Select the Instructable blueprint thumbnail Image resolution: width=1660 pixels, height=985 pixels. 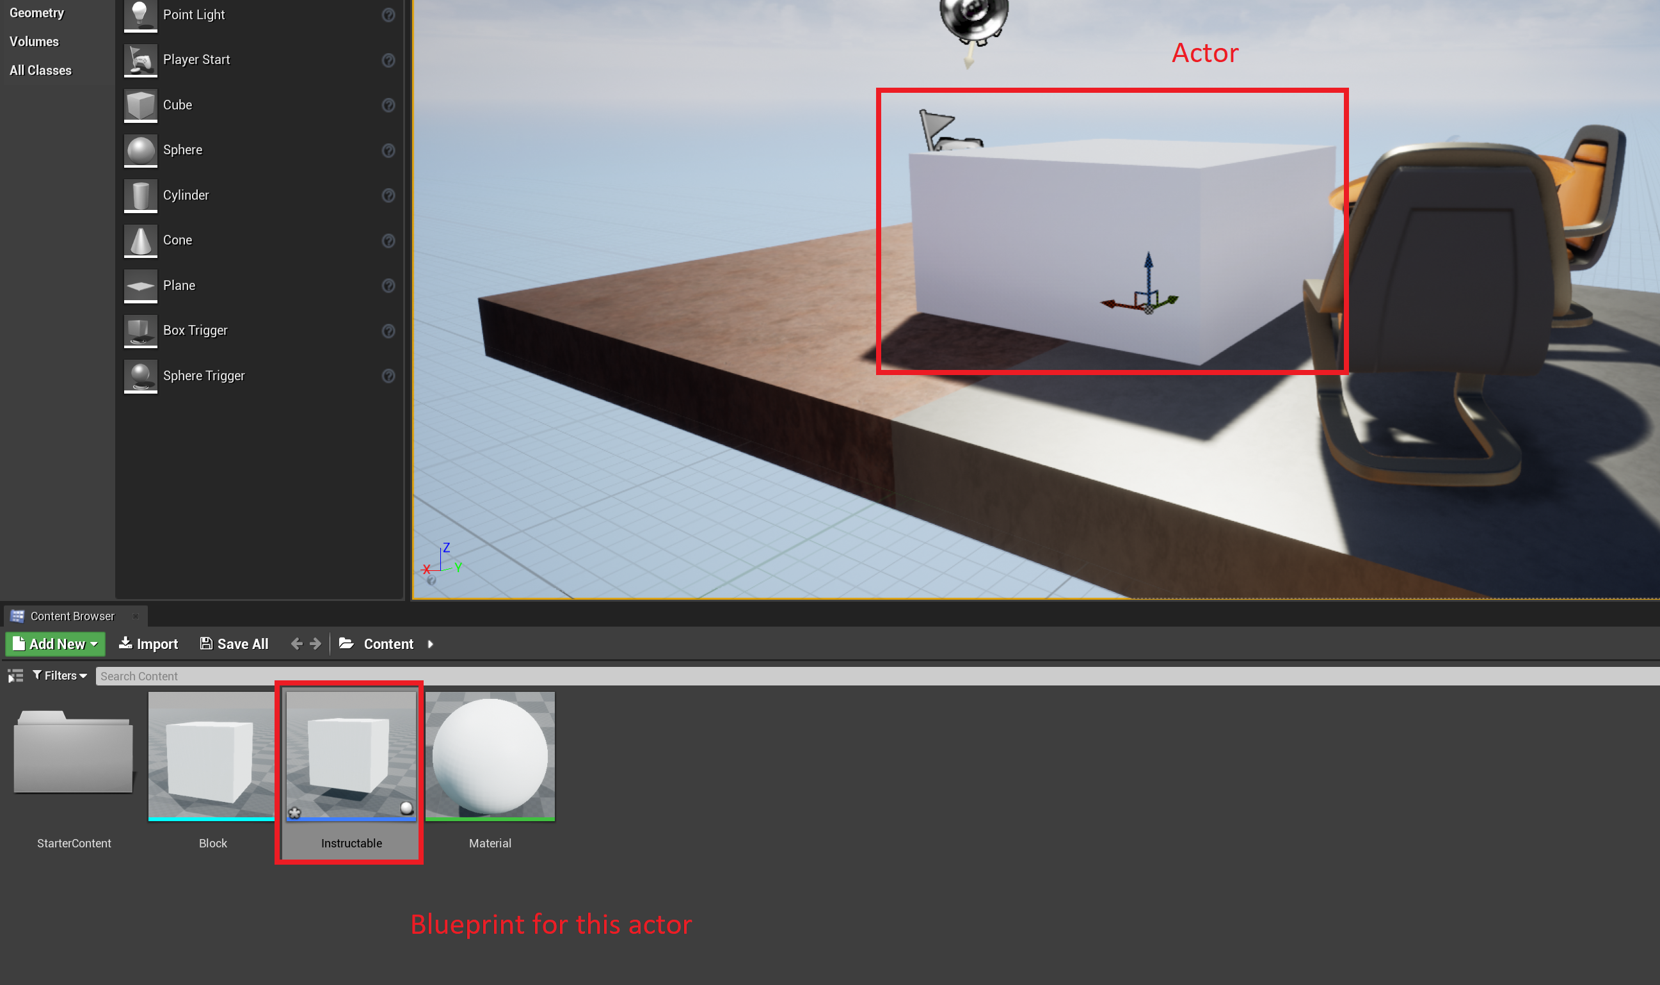350,755
